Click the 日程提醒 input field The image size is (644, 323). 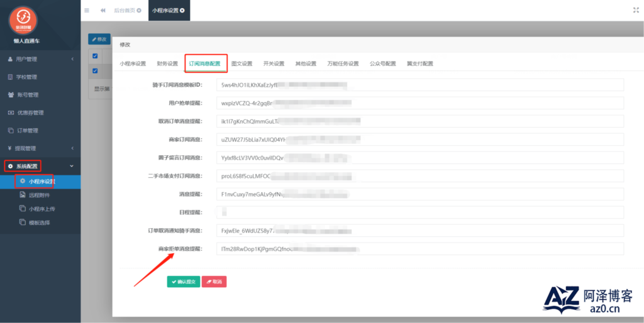point(420,212)
